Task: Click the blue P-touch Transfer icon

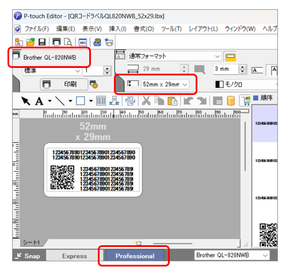Action: point(97,42)
